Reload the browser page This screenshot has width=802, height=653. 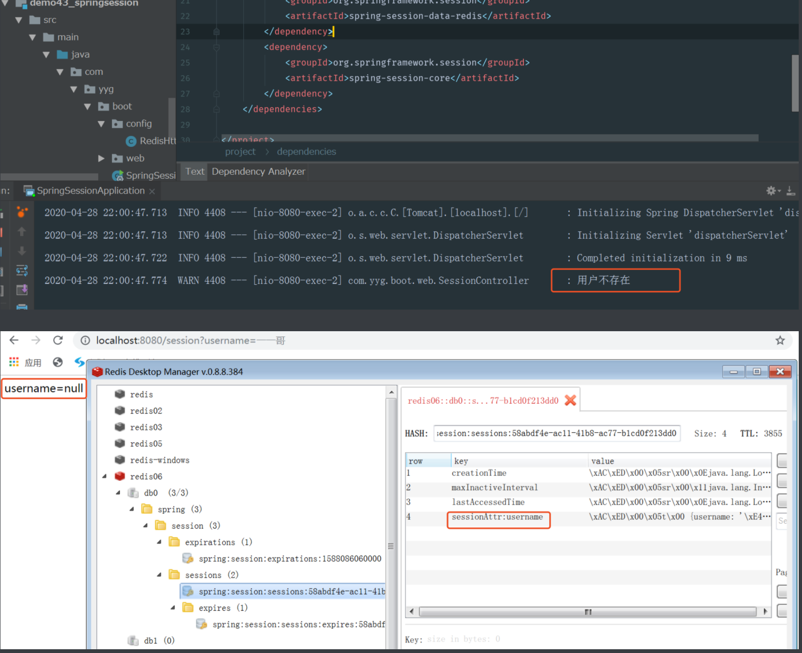pos(58,340)
